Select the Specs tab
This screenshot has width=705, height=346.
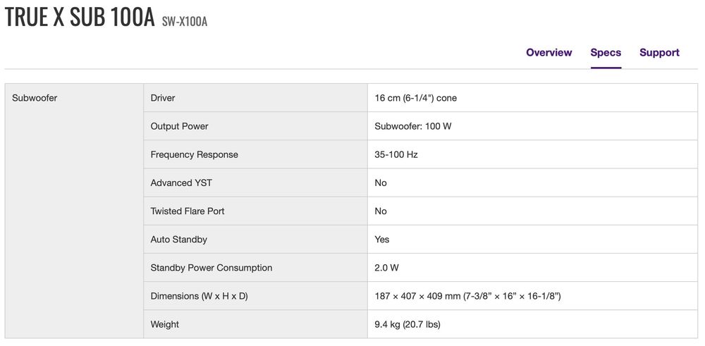pyautogui.click(x=606, y=53)
